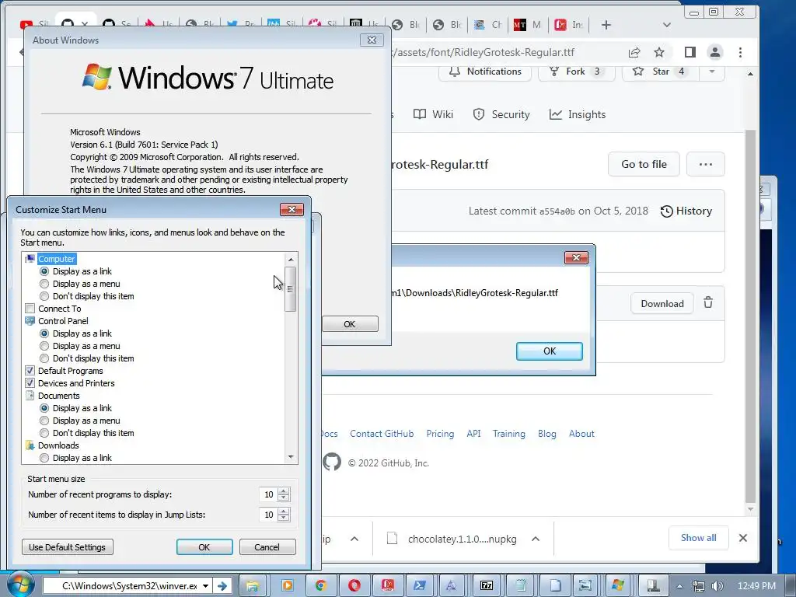
Task: Switch to the MT tab
Action: pos(527,24)
